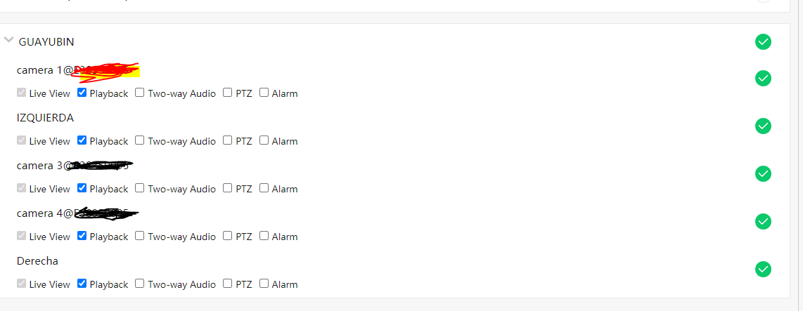Collapse the GUAYUBIN group chevron
This screenshot has width=803, height=311.
8,41
